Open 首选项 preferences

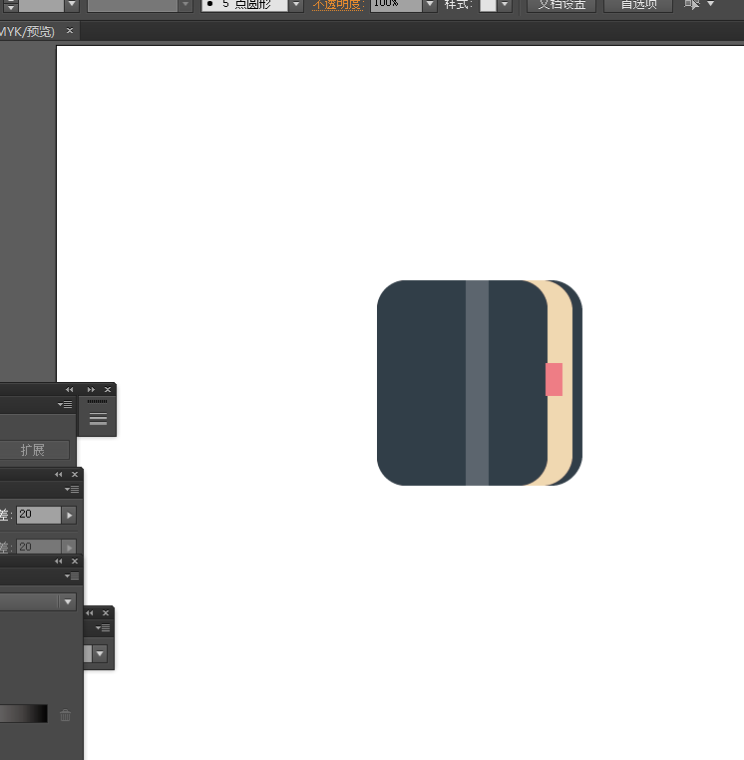(638, 5)
